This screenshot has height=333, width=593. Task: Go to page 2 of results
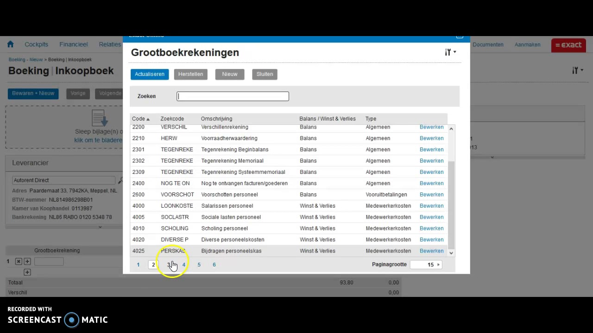pos(153,265)
